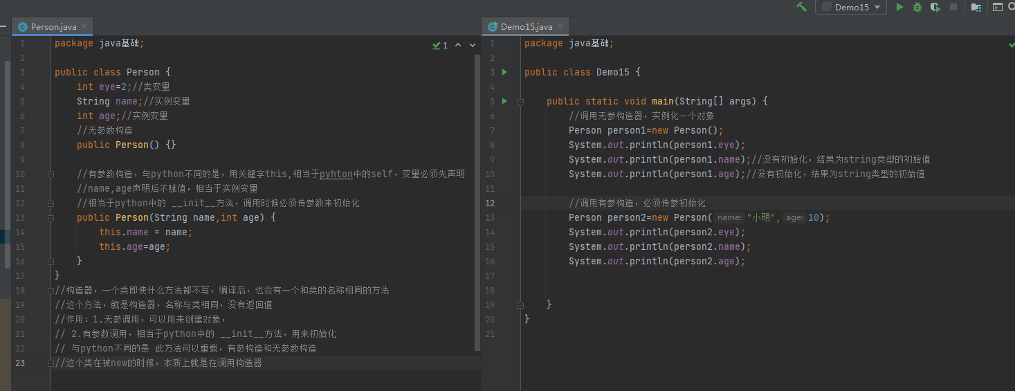Screen dimensions: 1015x391
Task: Click the run gutter arrow beside main method
Action: pos(504,101)
